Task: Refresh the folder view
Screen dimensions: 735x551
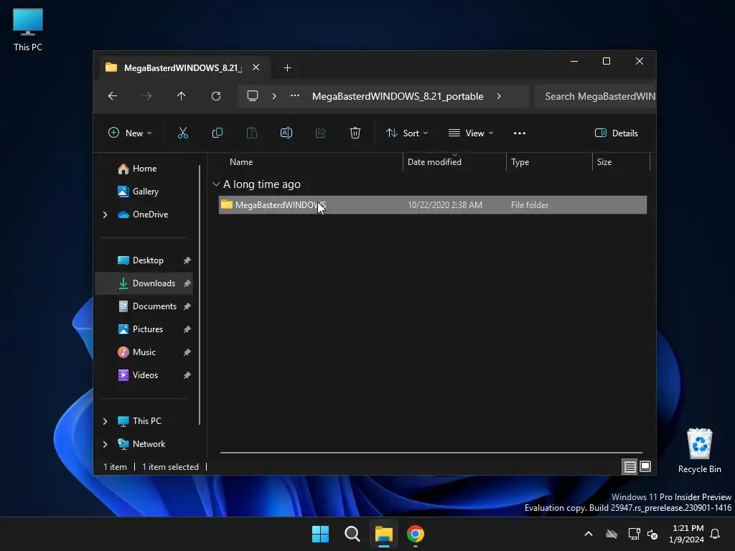Action: pyautogui.click(x=216, y=96)
